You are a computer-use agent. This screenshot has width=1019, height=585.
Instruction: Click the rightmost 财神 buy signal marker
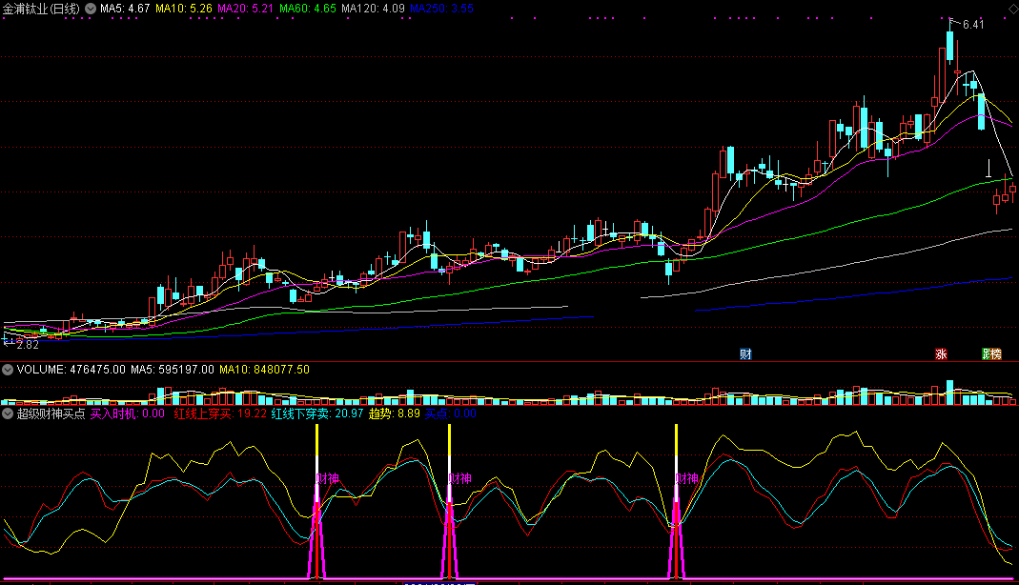click(x=687, y=478)
